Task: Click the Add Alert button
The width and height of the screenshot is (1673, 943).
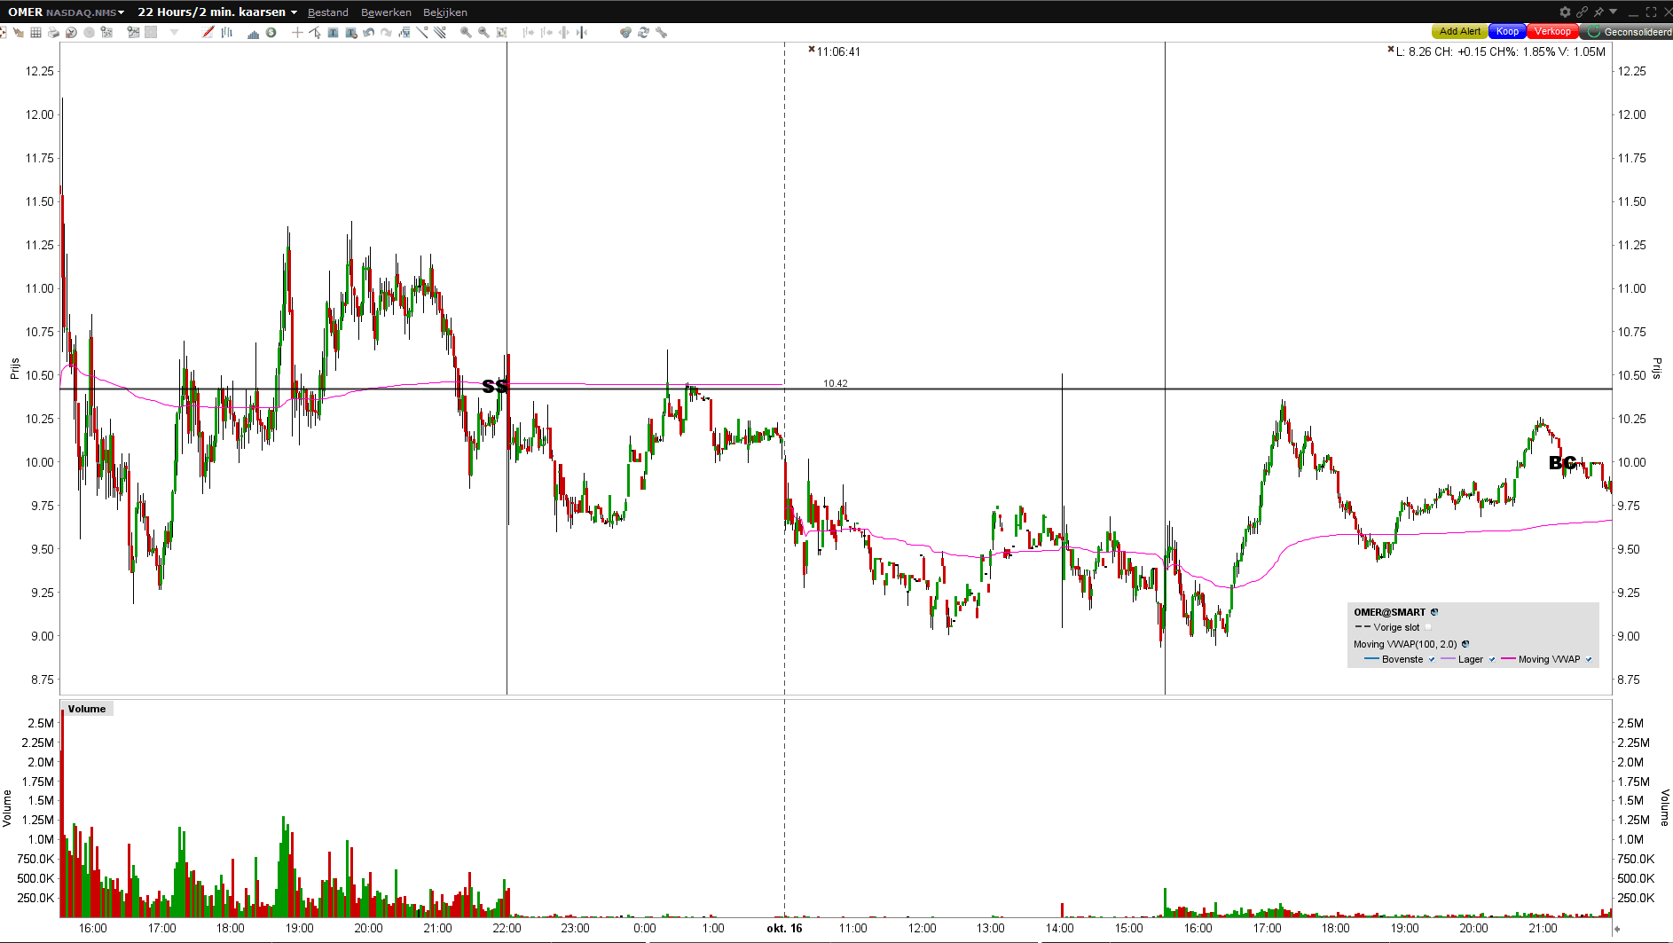Action: click(x=1459, y=31)
